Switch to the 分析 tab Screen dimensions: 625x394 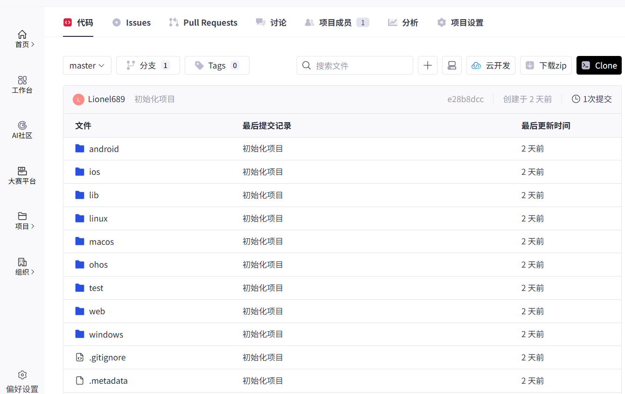pos(403,22)
